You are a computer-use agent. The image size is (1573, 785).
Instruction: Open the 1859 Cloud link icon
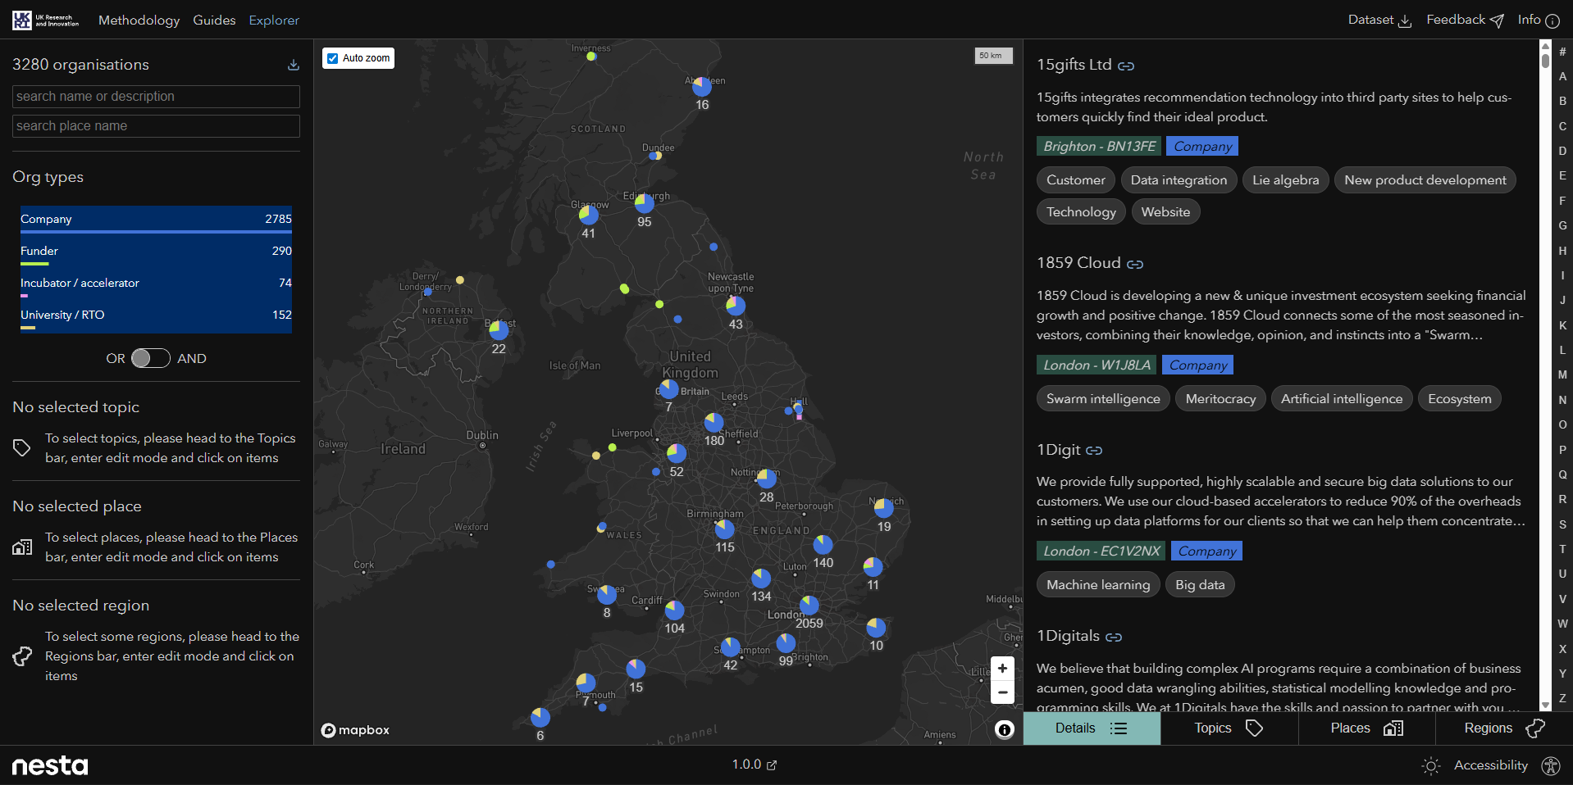(x=1135, y=264)
